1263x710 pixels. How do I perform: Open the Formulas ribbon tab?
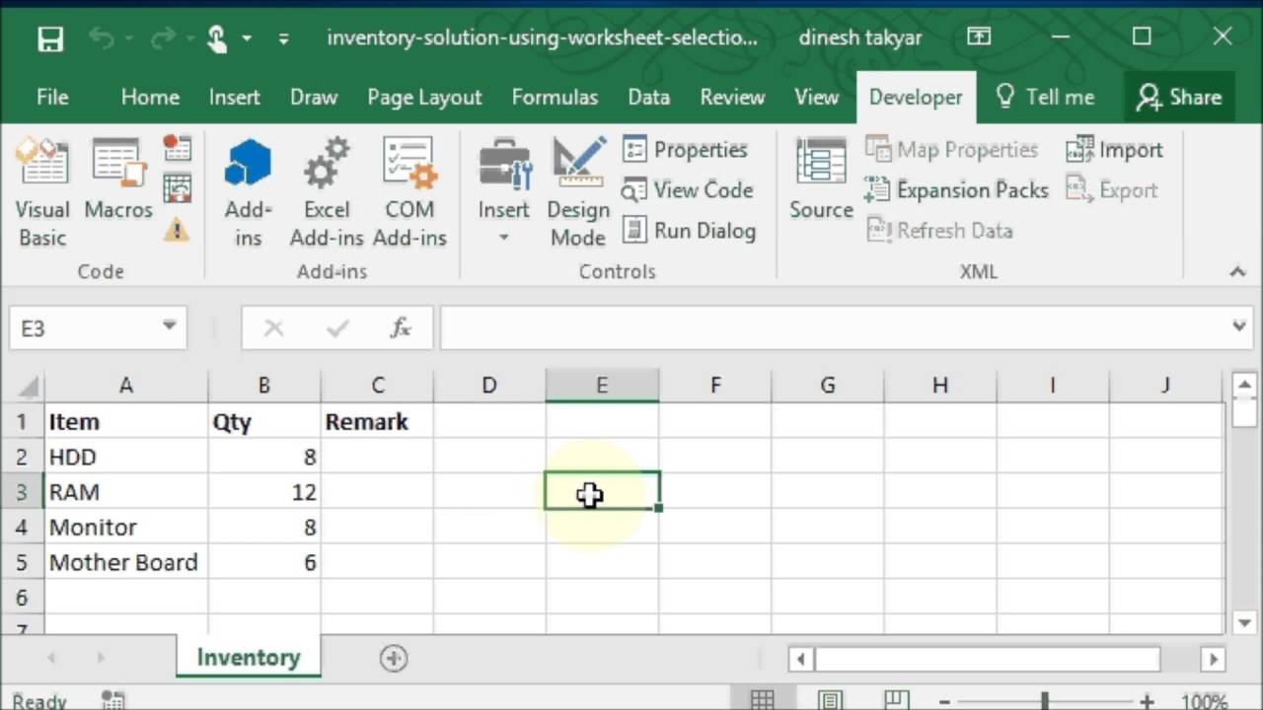(555, 97)
